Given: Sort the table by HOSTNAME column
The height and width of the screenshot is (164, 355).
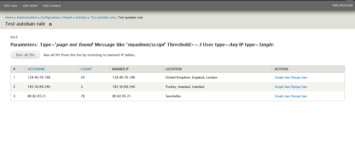Looking at the screenshot, I should [36, 69].
